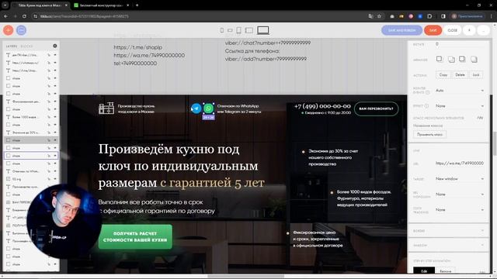Toggle visibility of 'Экономия до 30%' layer

55,133
